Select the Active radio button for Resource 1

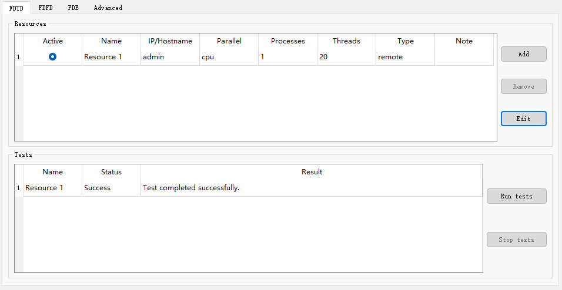[53, 56]
